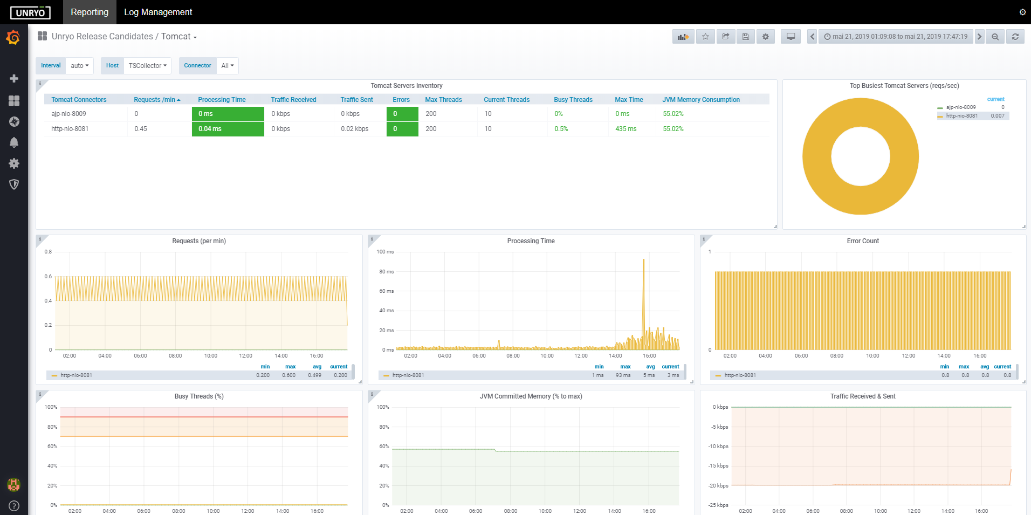Open Top Busiest Tomcat Servers panel title

[904, 86]
